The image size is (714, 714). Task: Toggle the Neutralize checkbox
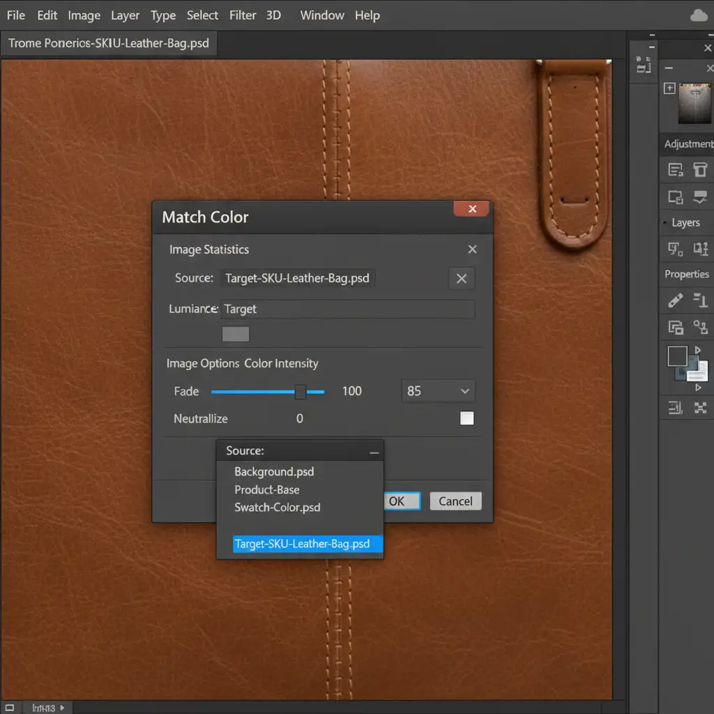[466, 418]
